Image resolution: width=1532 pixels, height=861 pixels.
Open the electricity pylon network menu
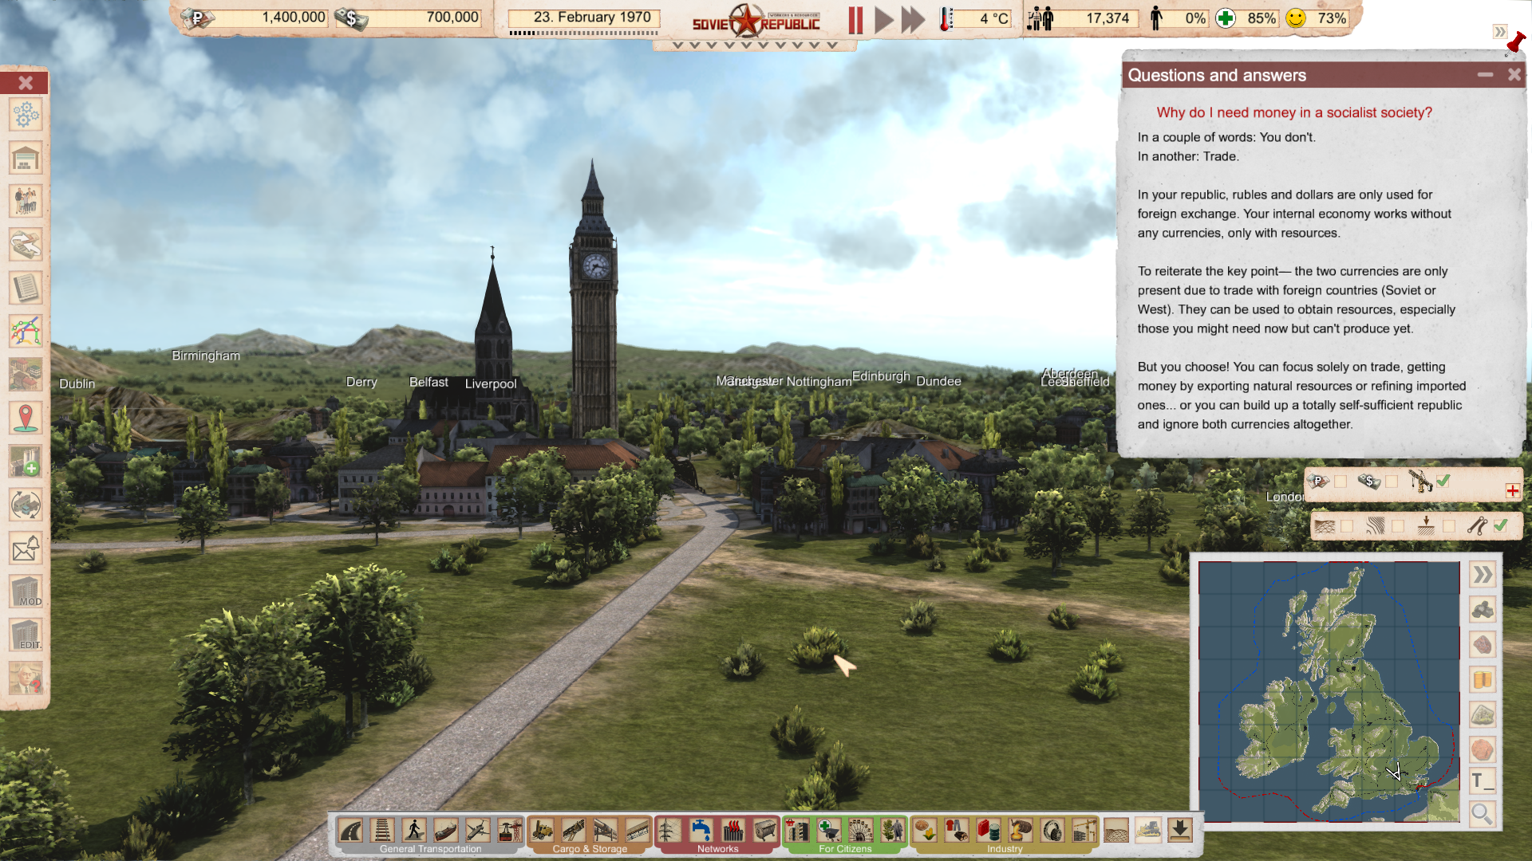point(669,831)
